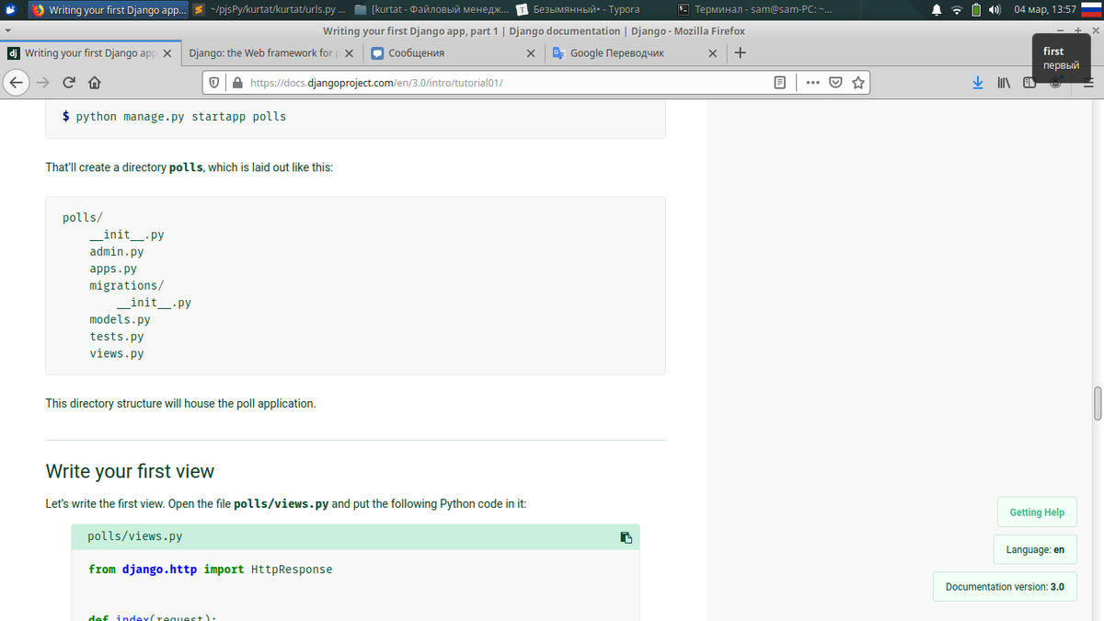Save page to Pocket
The width and height of the screenshot is (1104, 621).
click(835, 82)
